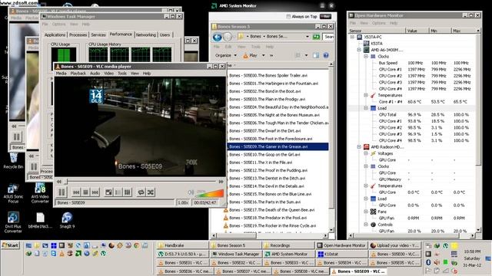This screenshot has width=492, height=276.
Task: Open DivX Plus Converter desktop icon
Action: pos(13,222)
